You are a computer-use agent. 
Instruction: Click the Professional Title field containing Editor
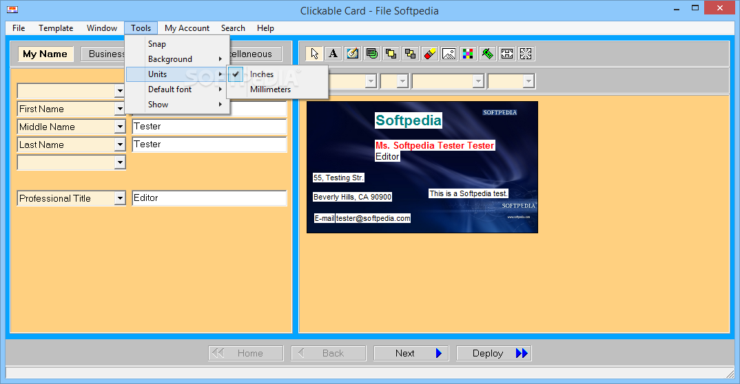[209, 198]
